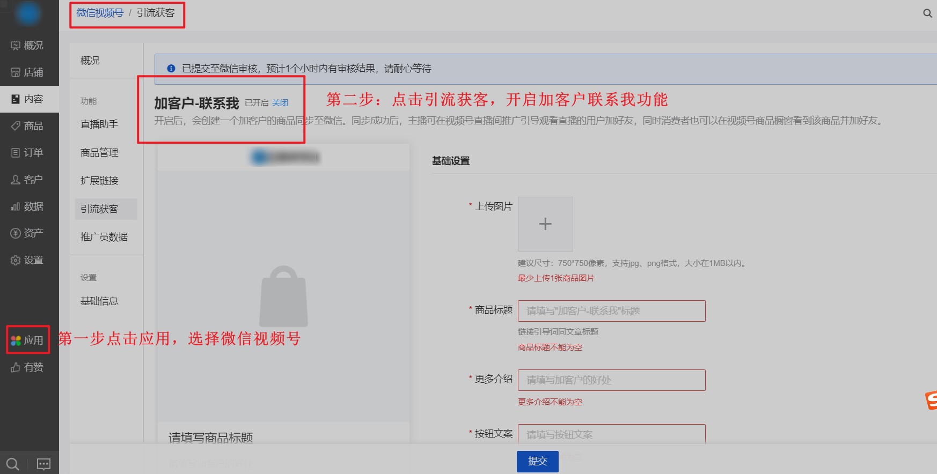The image size is (937, 474).
Task: Click the 加客户-联系我 title text
Action: tap(196, 103)
